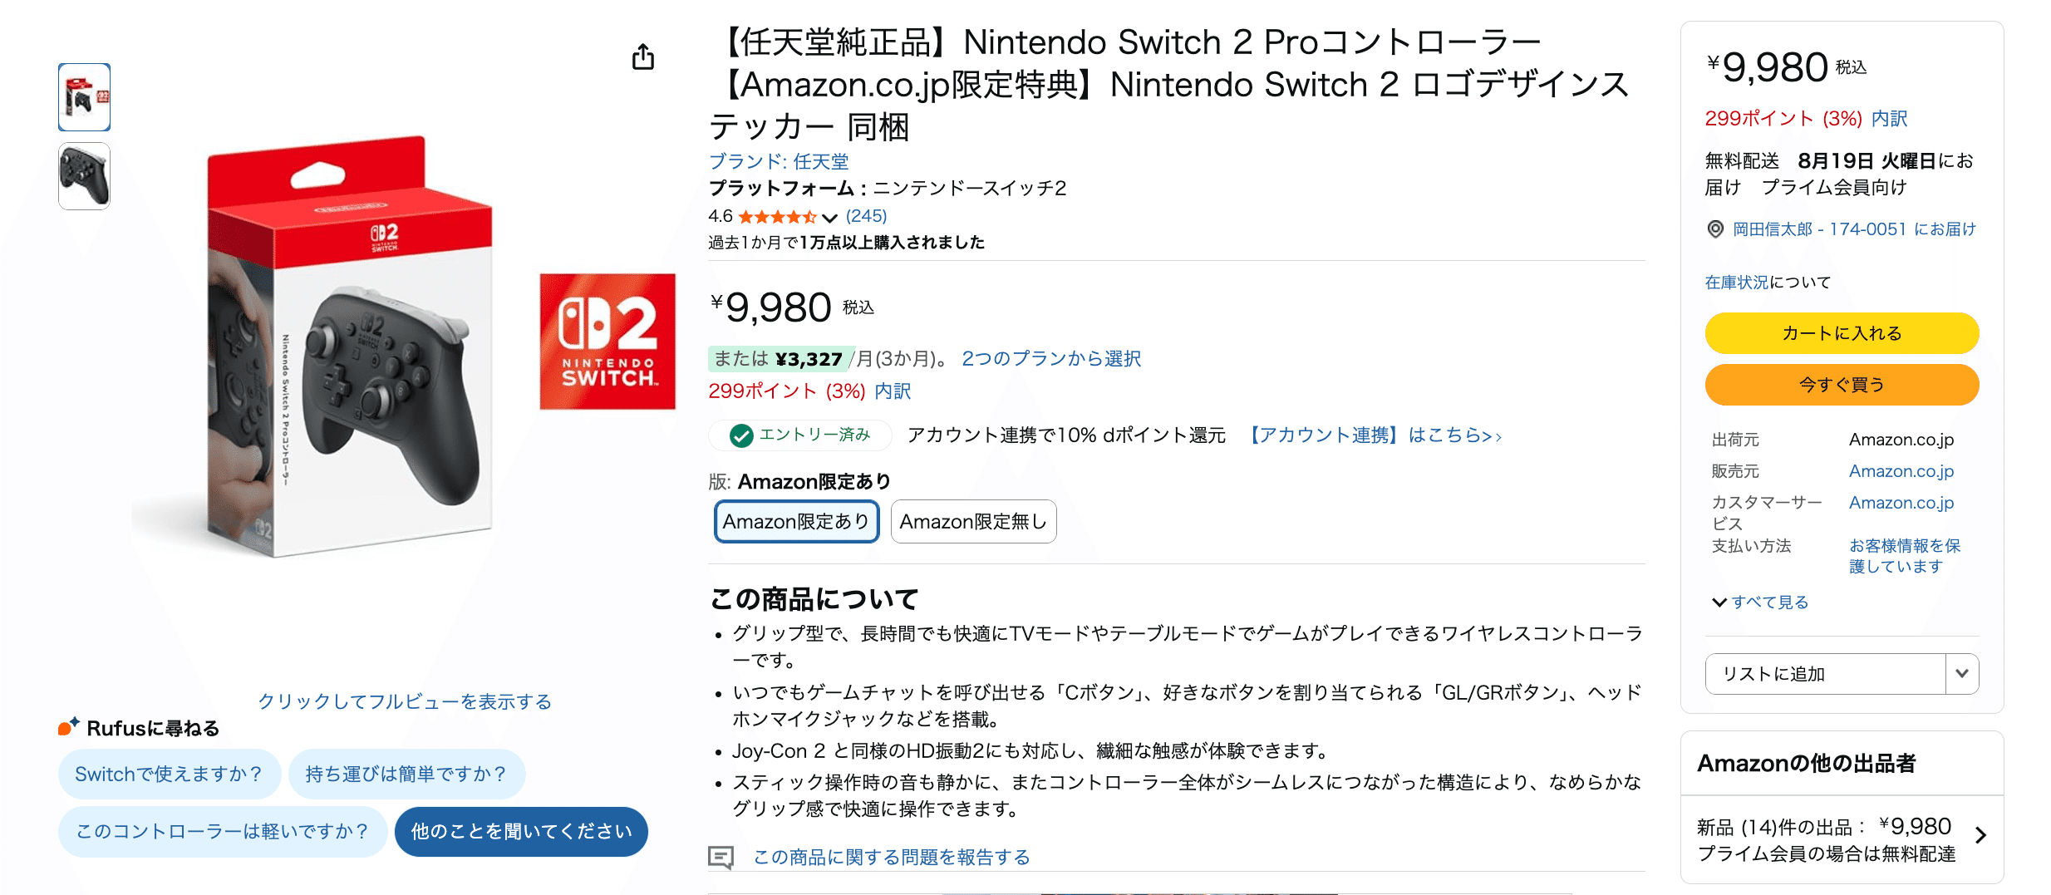Click カートに入れる add to cart button
This screenshot has width=2051, height=895.
(x=1841, y=333)
